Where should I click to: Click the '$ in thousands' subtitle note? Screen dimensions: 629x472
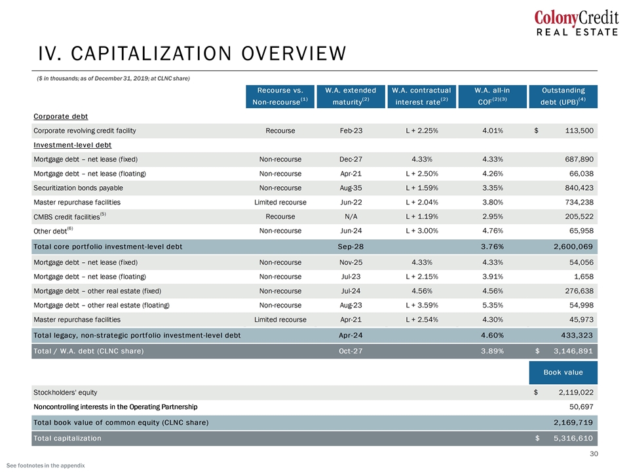(x=113, y=79)
